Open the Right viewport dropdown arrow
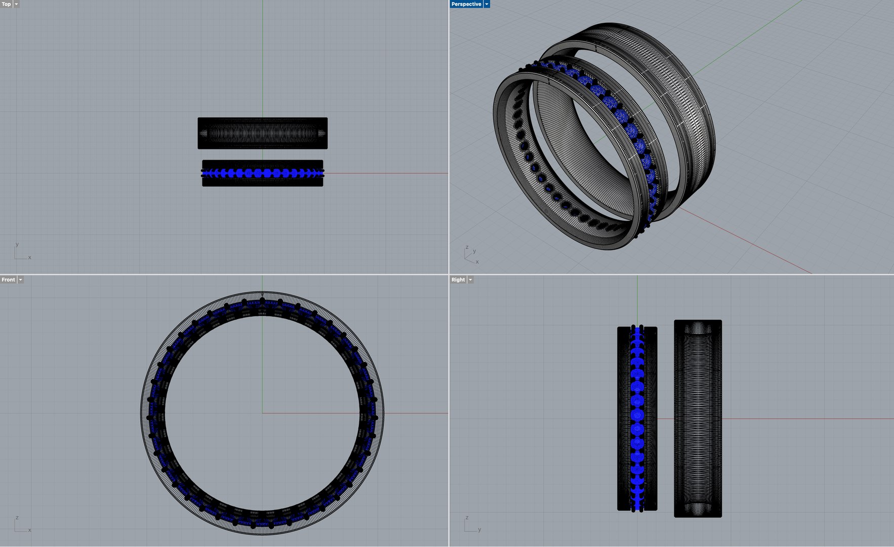Image resolution: width=894 pixels, height=547 pixels. [470, 280]
